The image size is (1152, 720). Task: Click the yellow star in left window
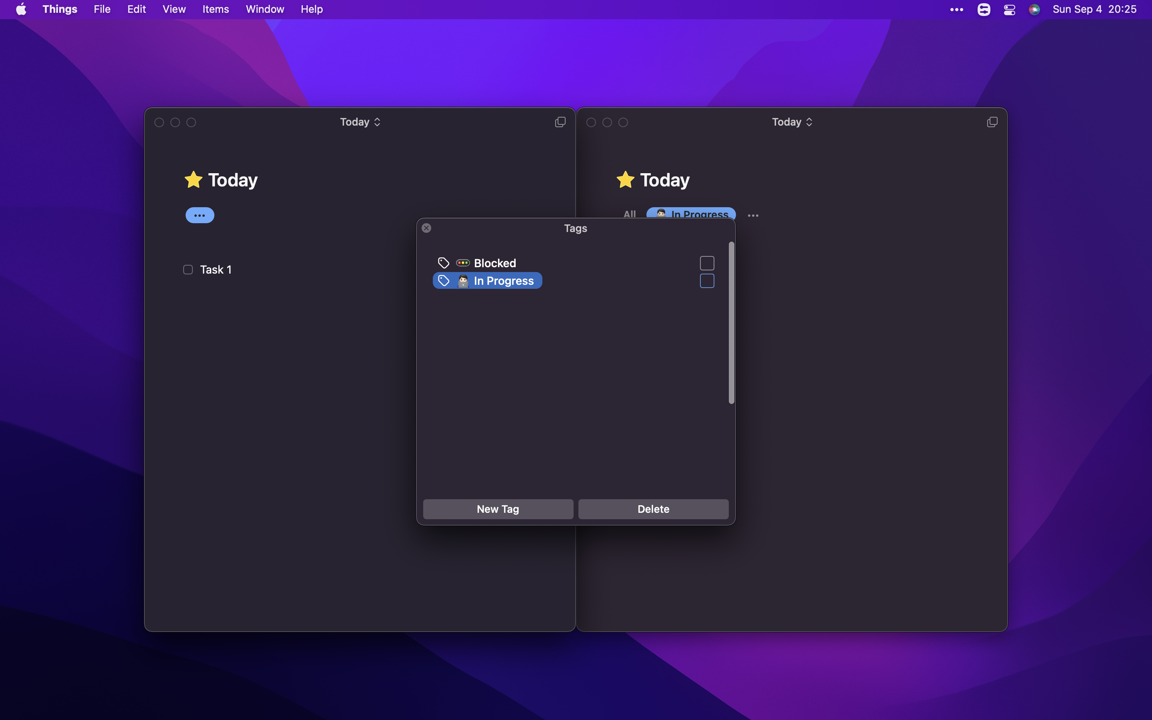(x=193, y=180)
